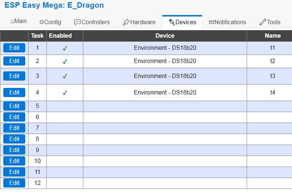This screenshot has width=292, height=193.
Task: Open the Main tab
Action: [19, 21]
